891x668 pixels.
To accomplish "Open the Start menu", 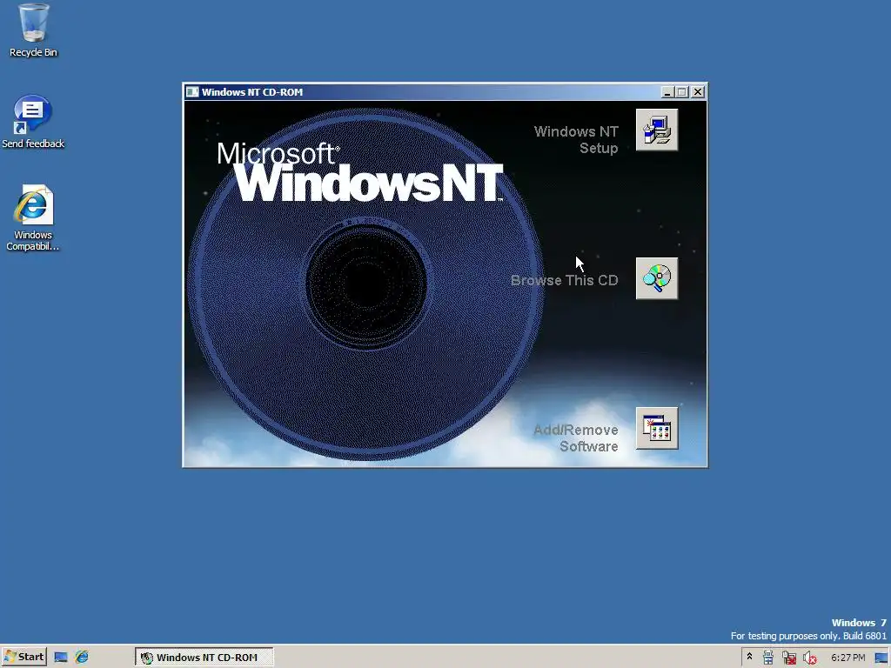I will coord(23,658).
